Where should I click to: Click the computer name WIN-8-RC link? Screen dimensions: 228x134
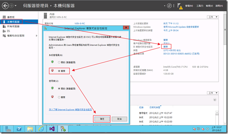80,23
